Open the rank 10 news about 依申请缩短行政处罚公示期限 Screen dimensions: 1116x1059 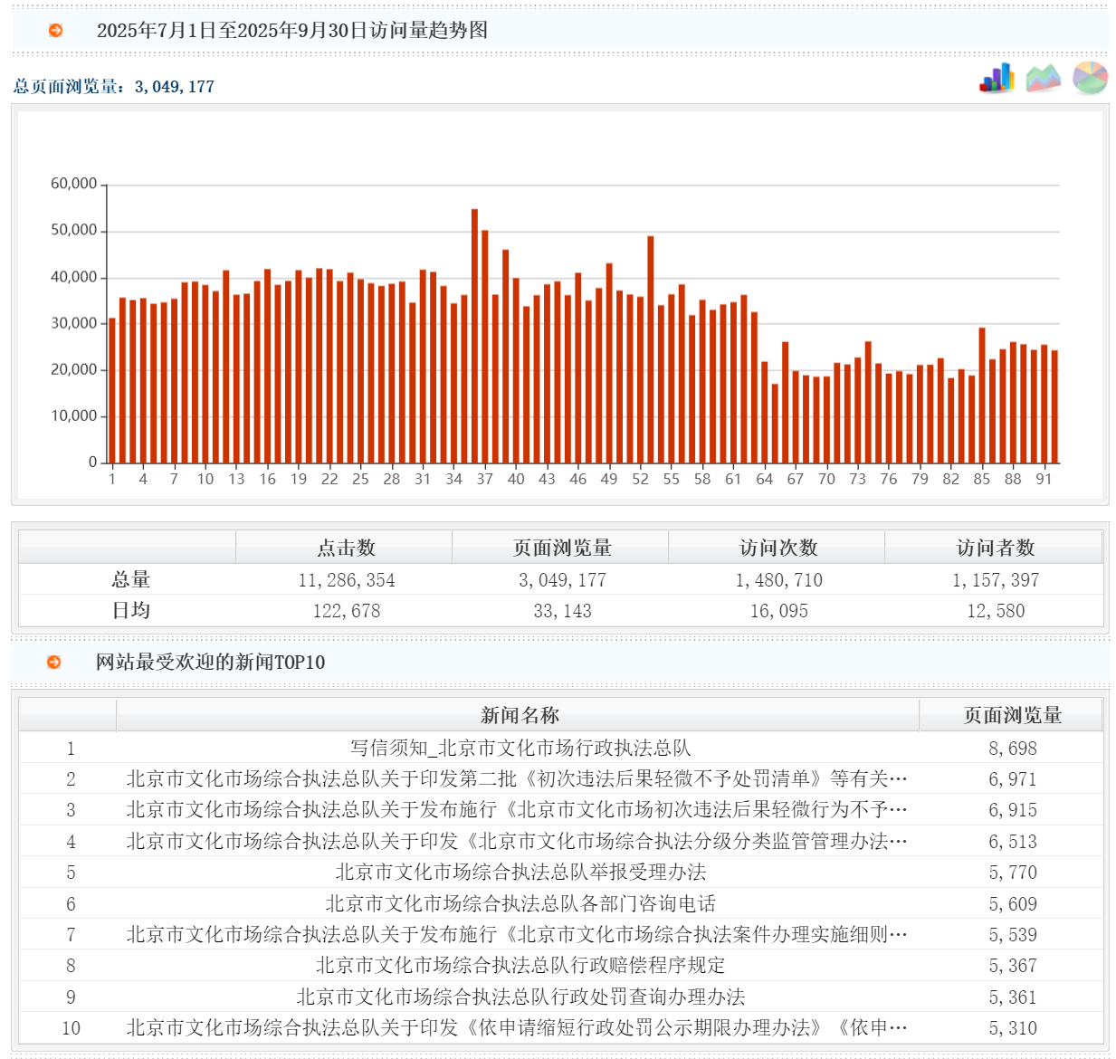[516, 1027]
